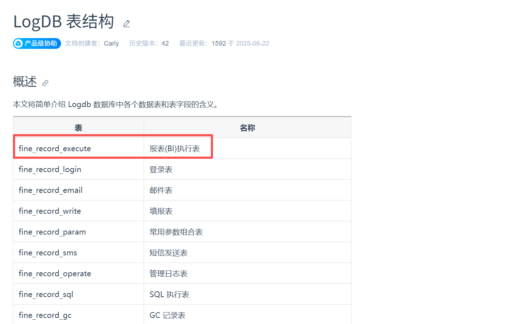Click the fine_record_gc entry
This screenshot has height=324, width=532.
(45, 315)
